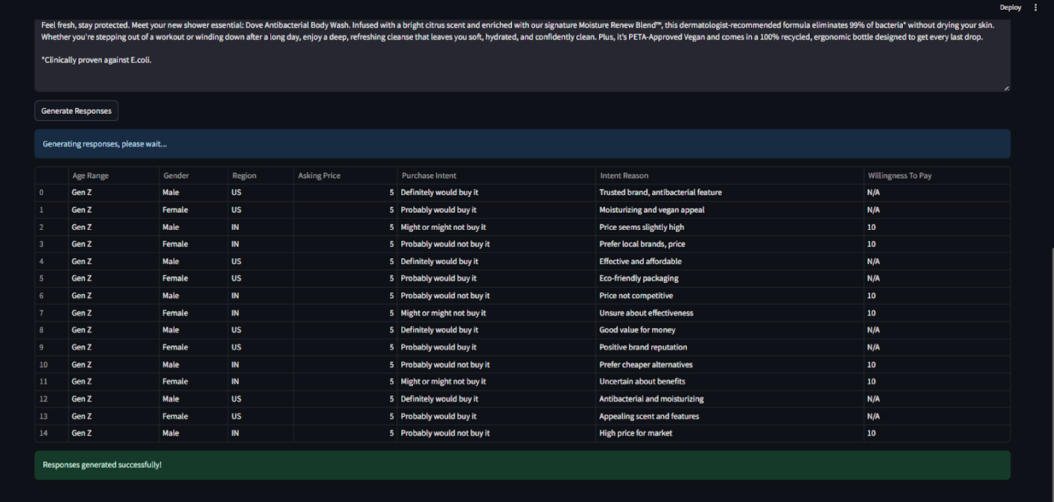1054x502 pixels.
Task: Select Purchase Intent cell in row 3
Action: coord(496,244)
